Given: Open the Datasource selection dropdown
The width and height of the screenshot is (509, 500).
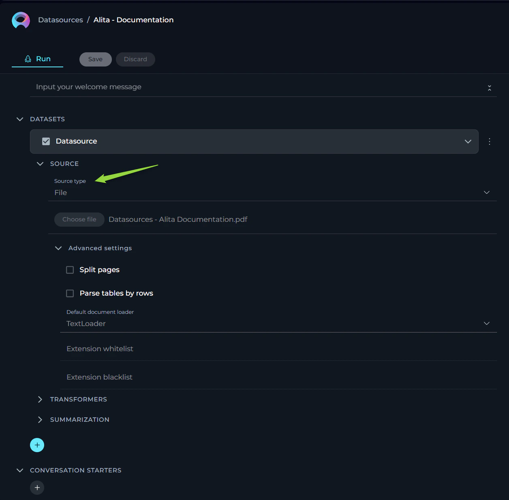Looking at the screenshot, I should 468,142.
